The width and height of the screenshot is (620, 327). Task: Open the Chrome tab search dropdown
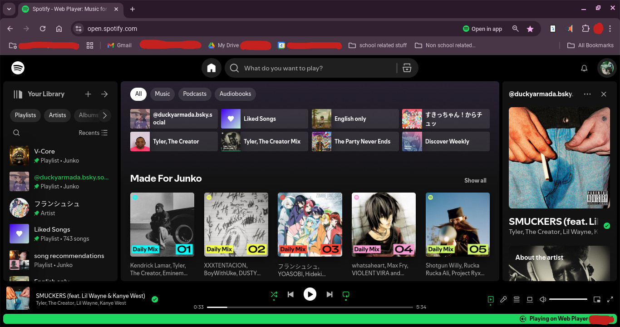[9, 9]
